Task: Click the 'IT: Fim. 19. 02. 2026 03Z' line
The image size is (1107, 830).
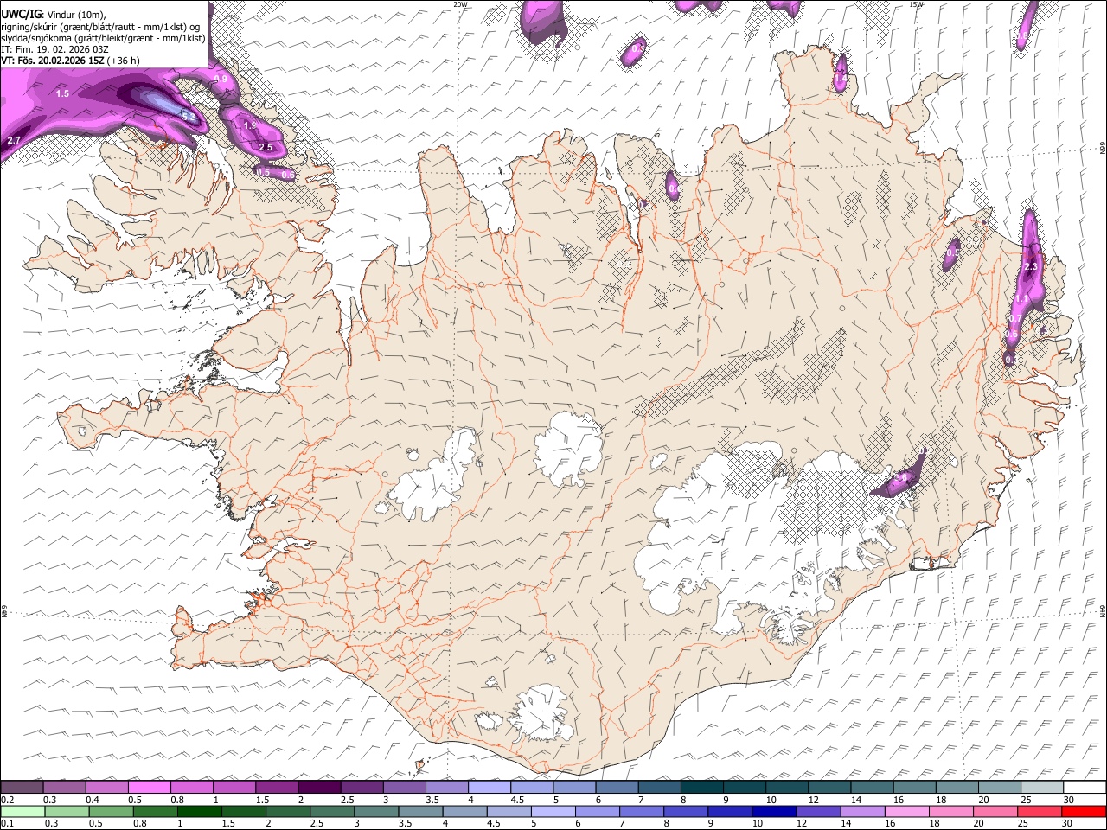Action: (x=55, y=49)
